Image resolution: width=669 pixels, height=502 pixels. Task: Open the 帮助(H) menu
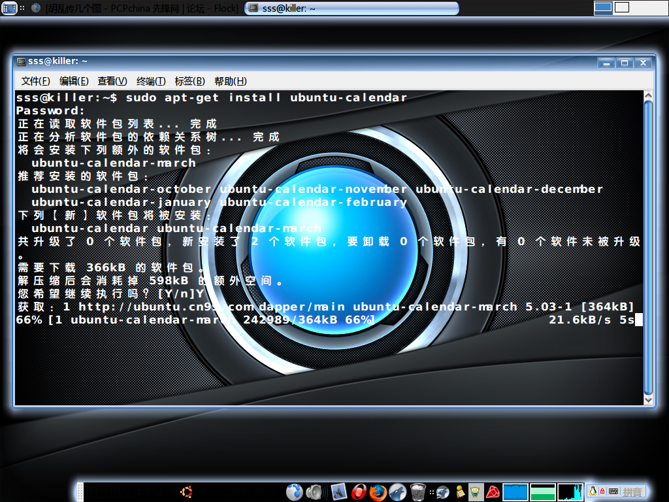[x=231, y=81]
